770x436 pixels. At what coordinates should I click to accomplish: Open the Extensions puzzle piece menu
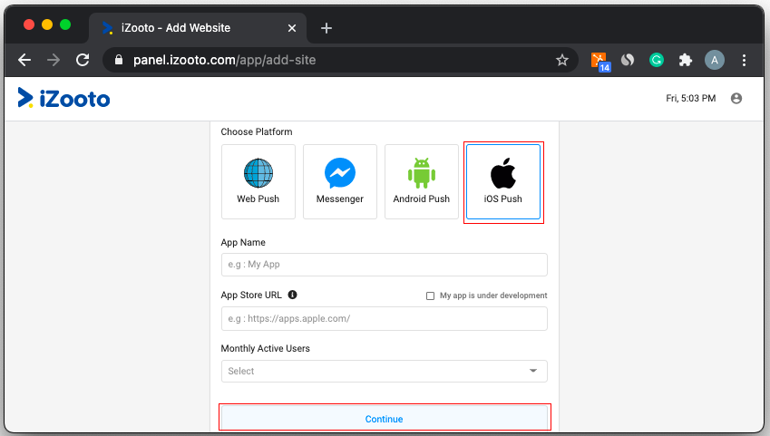(x=685, y=60)
